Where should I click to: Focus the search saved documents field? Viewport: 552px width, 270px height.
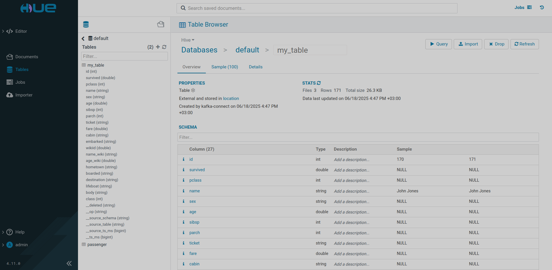coord(317,8)
